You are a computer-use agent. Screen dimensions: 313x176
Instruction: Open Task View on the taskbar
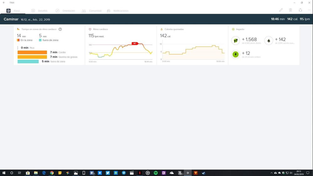tap(19, 173)
